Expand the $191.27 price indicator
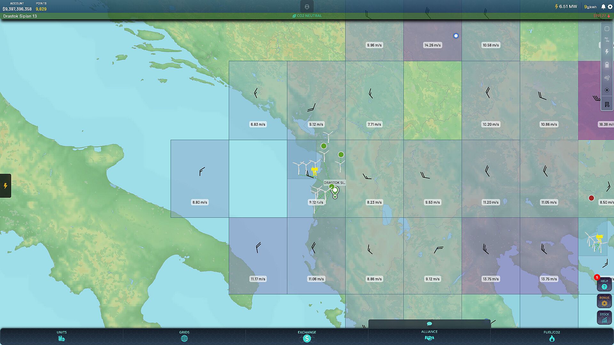614x345 pixels. pos(601,16)
